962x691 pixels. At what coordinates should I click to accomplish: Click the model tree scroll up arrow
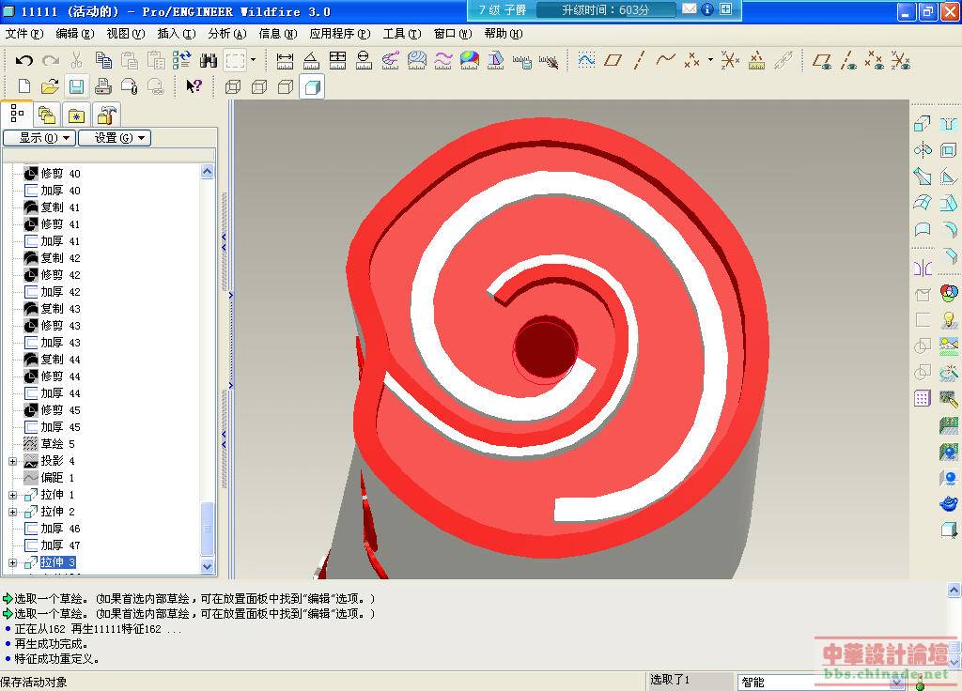[x=208, y=172]
